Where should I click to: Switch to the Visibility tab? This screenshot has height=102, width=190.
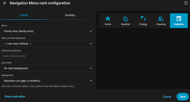[x=70, y=15]
